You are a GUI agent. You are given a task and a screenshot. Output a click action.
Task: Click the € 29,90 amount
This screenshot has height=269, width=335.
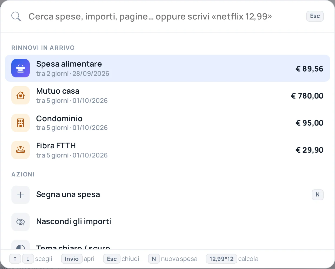tap(309, 150)
